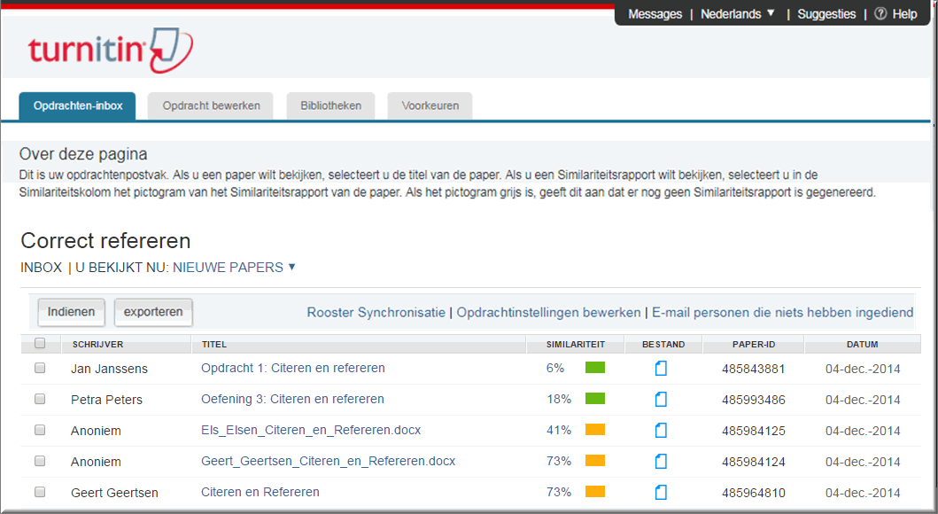Click the 'Correct refereren' assignment heading
Screen dimensions: 938x514
coord(106,240)
